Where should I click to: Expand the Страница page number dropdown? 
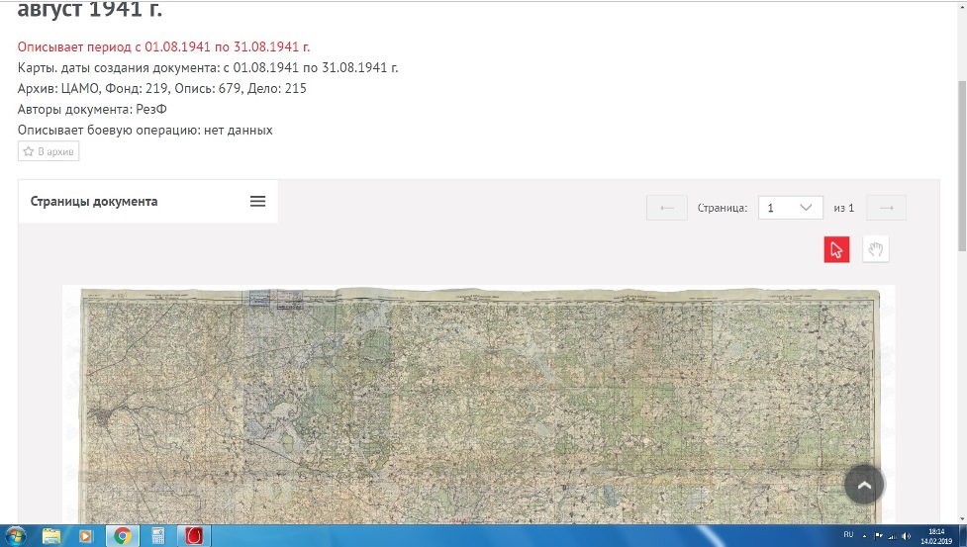coord(790,208)
